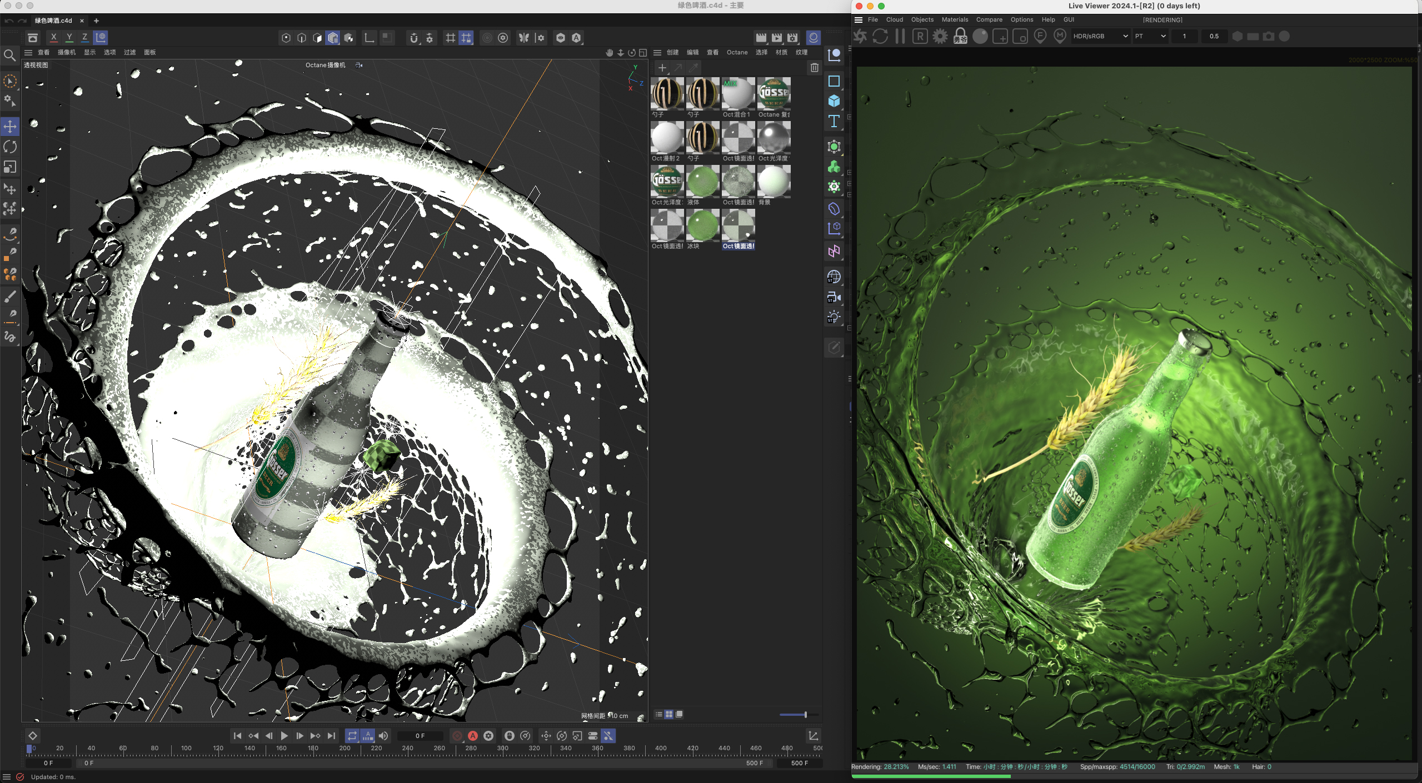The image size is (1422, 783).
Task: Select the 液体 green material thumbnail
Action: (x=702, y=182)
